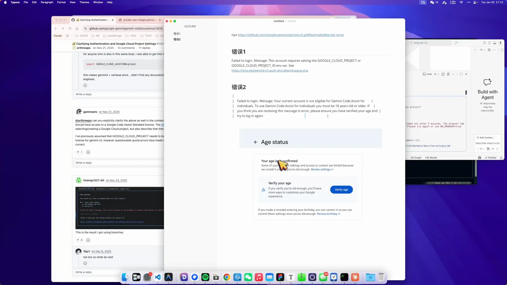Open the Claude bookmark in Chrome
Image resolution: width=507 pixels, height=285 pixels.
tap(58, 36)
